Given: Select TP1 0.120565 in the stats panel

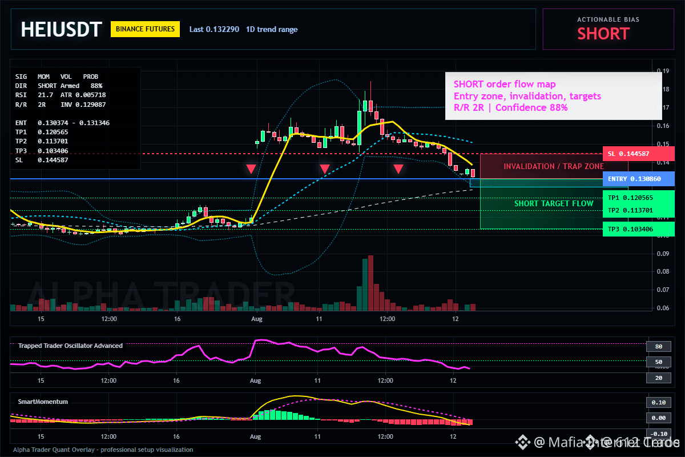Looking at the screenshot, I should click(x=42, y=131).
